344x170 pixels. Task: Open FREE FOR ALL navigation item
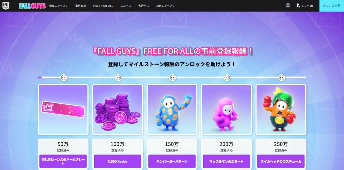click(x=103, y=6)
